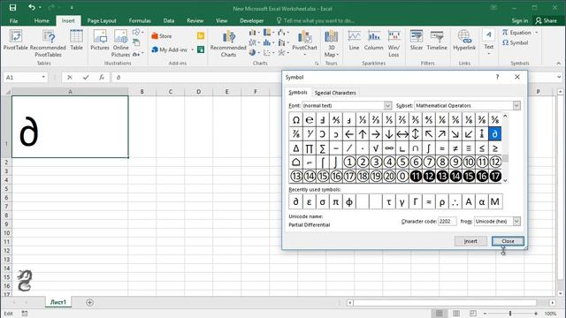Insert a Win/Loss sparkline
The image size is (566, 318).
point(394,43)
